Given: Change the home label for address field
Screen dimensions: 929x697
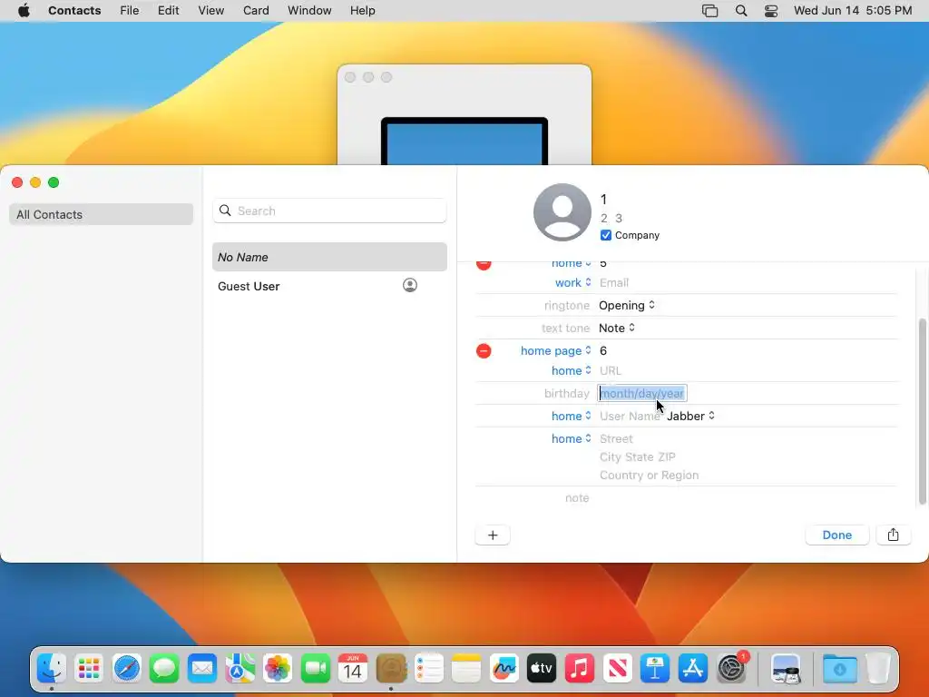Looking at the screenshot, I should coord(571,438).
